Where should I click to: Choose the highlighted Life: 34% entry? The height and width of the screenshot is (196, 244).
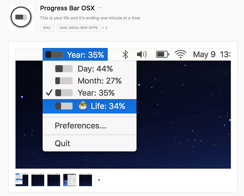coord(90,106)
